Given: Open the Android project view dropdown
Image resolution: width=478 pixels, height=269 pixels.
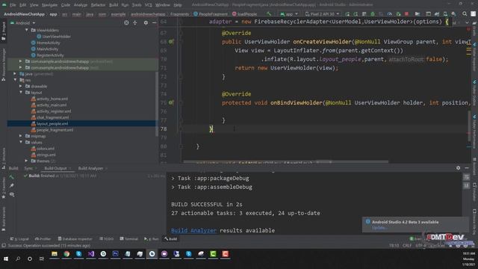Looking at the screenshot, I should (23, 23).
